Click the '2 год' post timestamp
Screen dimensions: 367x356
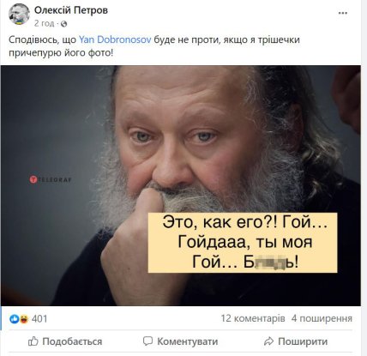tap(44, 23)
